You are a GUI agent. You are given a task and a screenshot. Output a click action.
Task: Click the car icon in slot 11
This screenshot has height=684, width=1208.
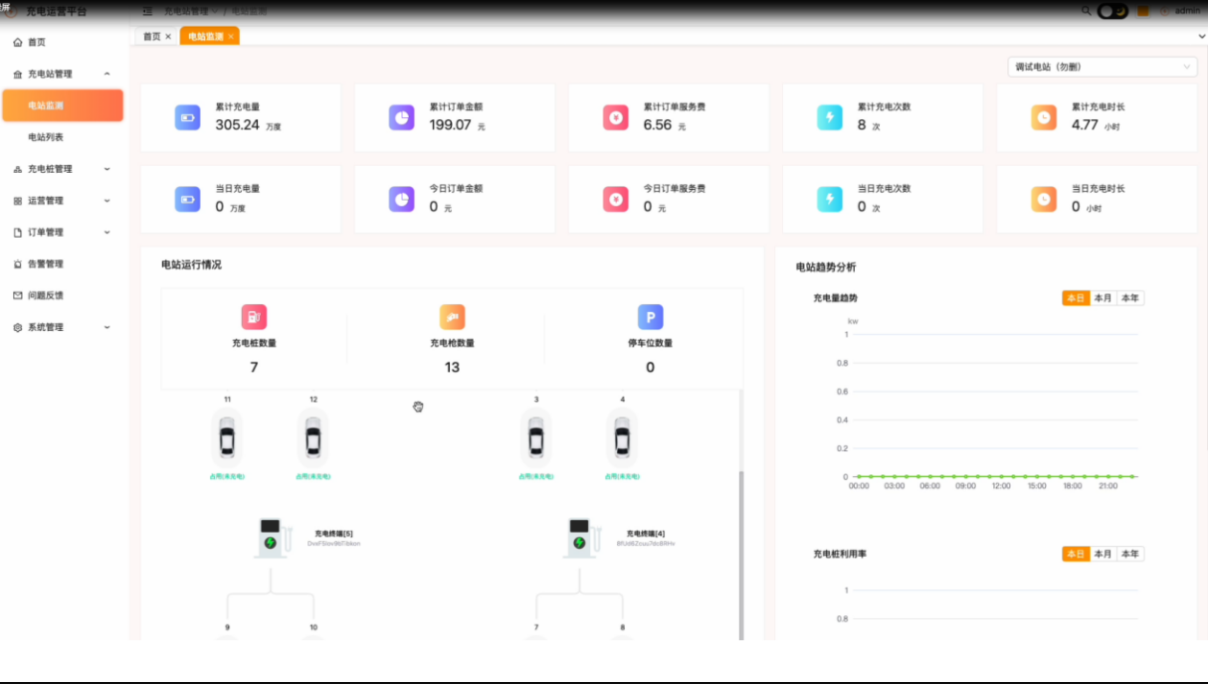tap(227, 438)
